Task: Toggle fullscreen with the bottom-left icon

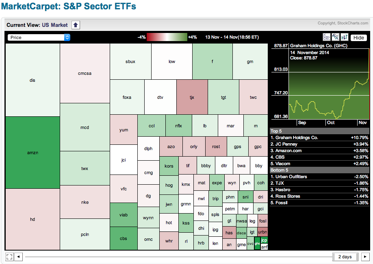Action: tap(9, 257)
